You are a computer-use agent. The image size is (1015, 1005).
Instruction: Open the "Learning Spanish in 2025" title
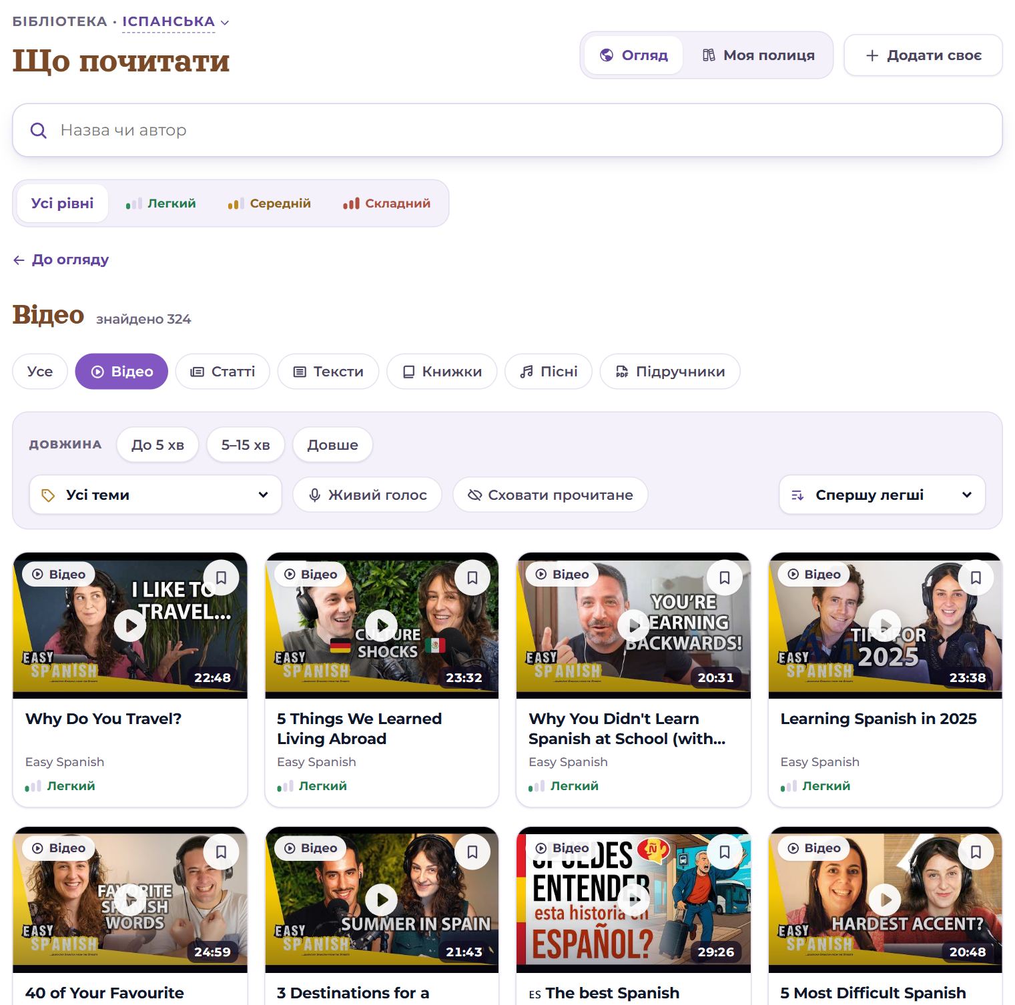879,719
